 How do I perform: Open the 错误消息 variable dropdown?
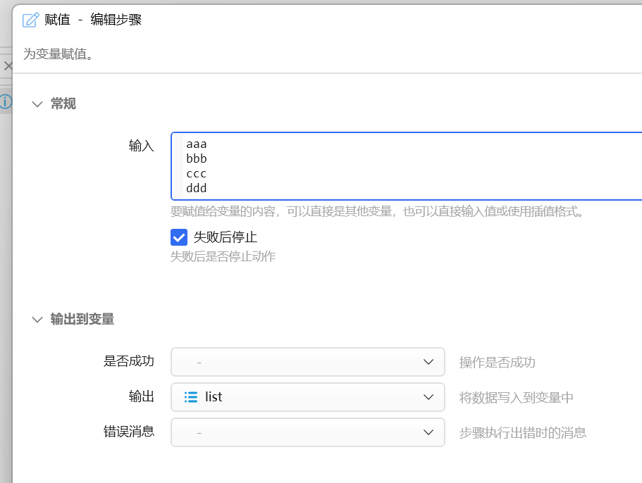307,432
